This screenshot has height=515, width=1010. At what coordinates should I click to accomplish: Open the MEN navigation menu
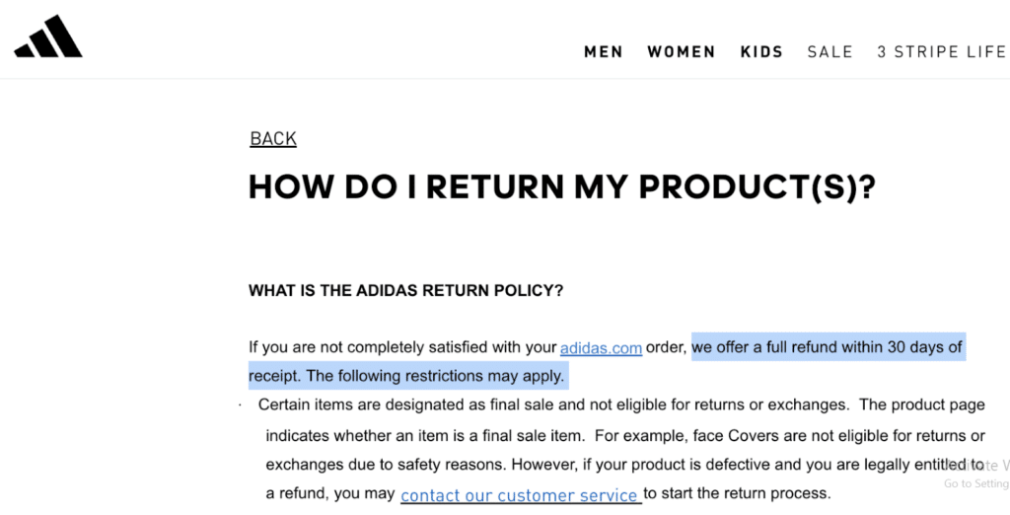pos(604,52)
